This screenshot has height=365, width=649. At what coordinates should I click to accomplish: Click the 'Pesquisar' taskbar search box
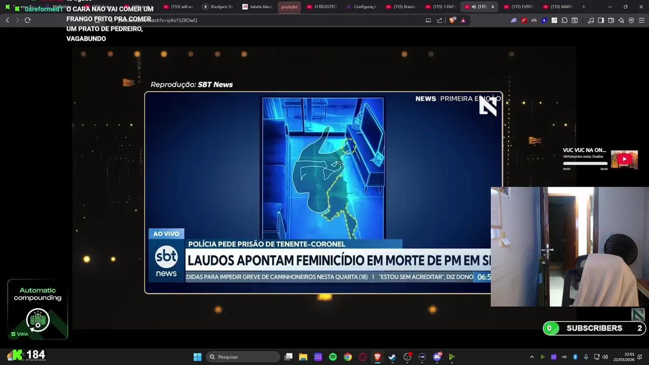243,357
